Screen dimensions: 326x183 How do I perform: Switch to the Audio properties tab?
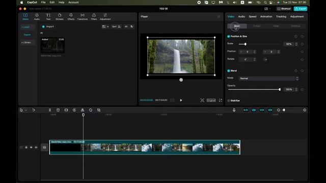[x=241, y=17]
